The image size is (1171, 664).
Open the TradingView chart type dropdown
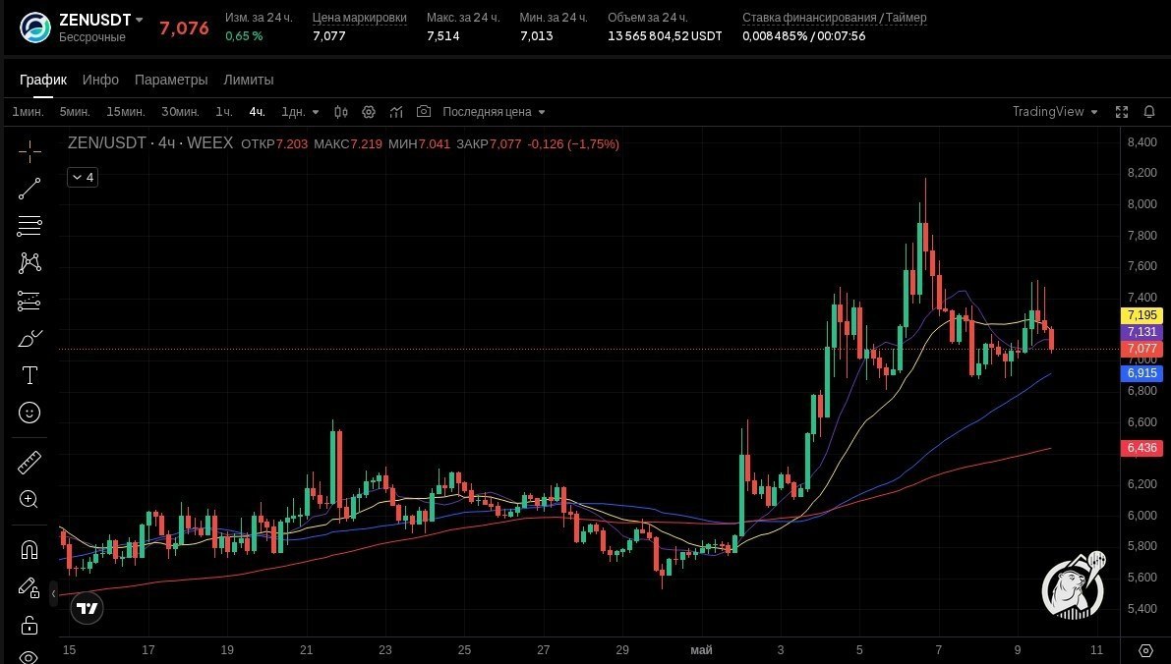pyautogui.click(x=1055, y=112)
